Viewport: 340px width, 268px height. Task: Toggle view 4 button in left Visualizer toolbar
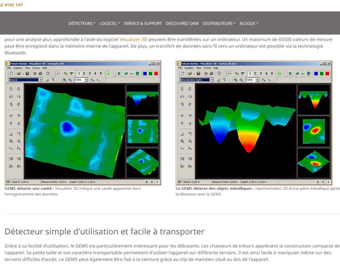(x=95, y=73)
